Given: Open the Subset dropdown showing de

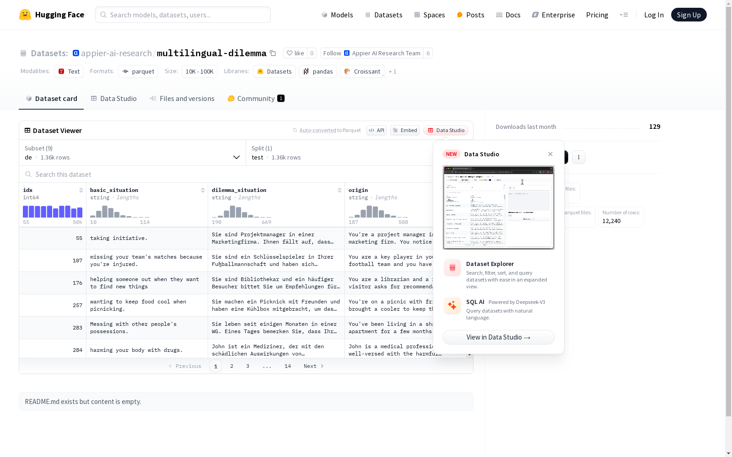Looking at the screenshot, I should tap(133, 153).
